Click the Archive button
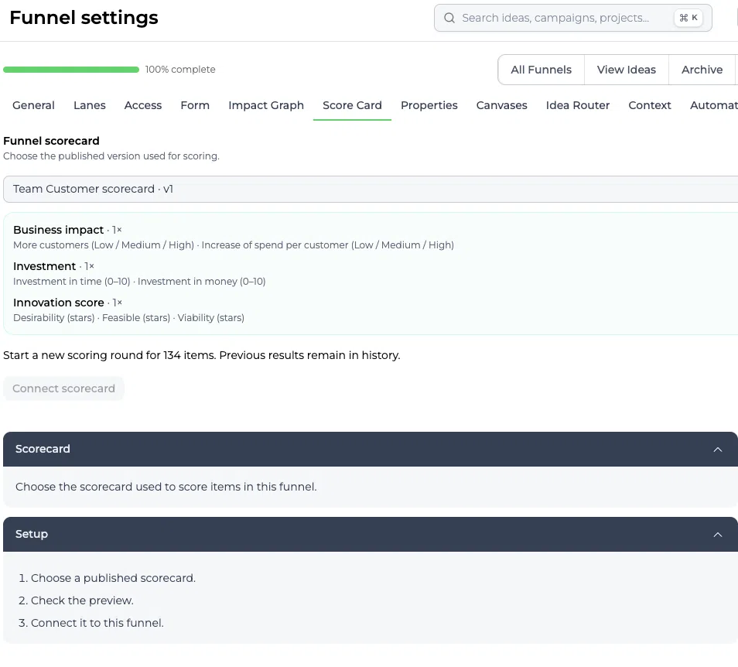This screenshot has width=738, height=667. click(x=702, y=70)
